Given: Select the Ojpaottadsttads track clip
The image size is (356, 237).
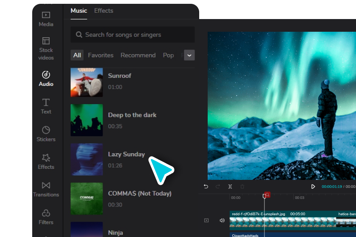Looking at the screenshot, I should click(x=293, y=234).
